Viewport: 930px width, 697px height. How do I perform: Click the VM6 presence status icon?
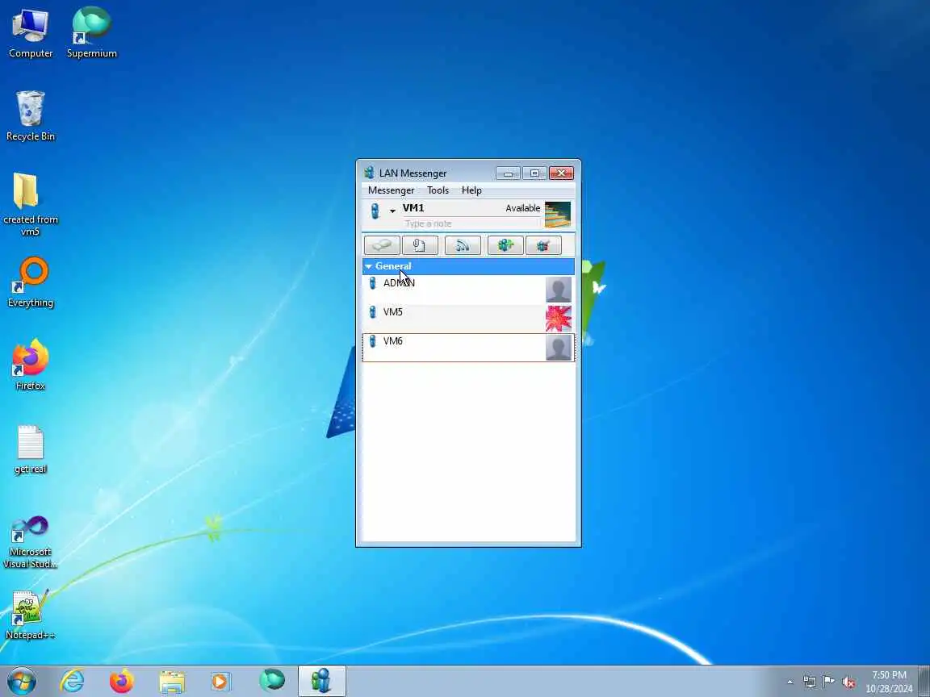(x=372, y=341)
